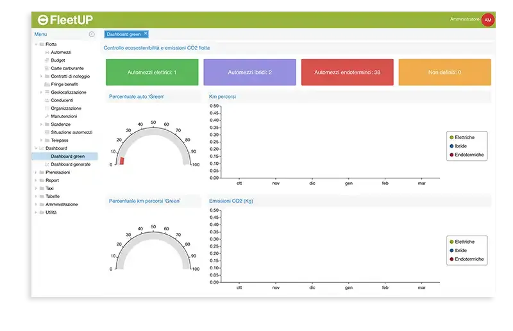Image resolution: width=513 pixels, height=331 pixels.
Task: Expand the Taxi folder arrow
Action: pos(36,188)
